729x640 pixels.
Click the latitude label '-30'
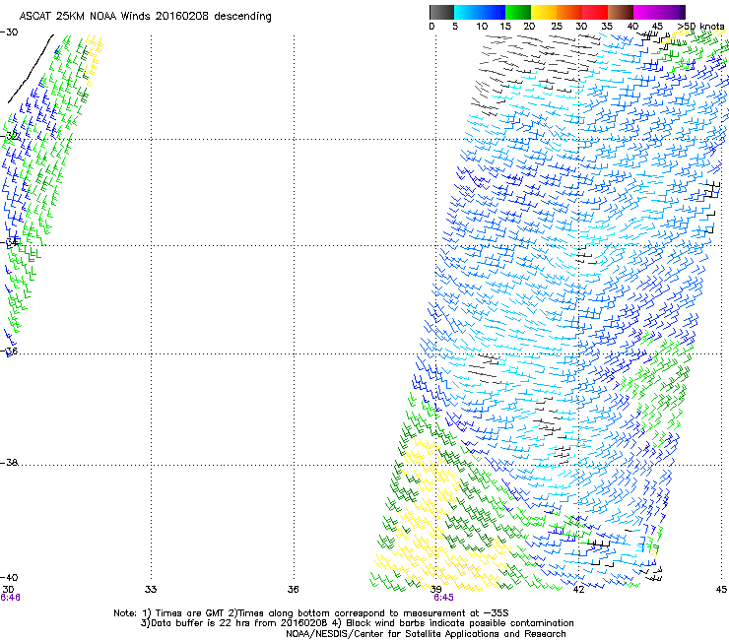pos(10,32)
